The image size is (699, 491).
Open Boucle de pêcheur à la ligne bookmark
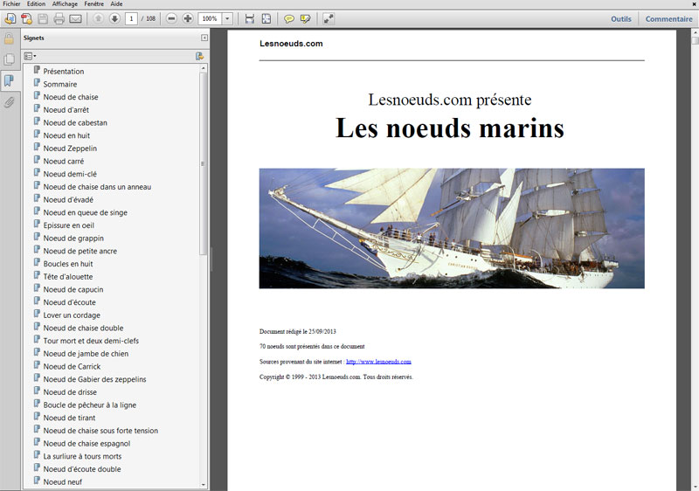(90, 405)
